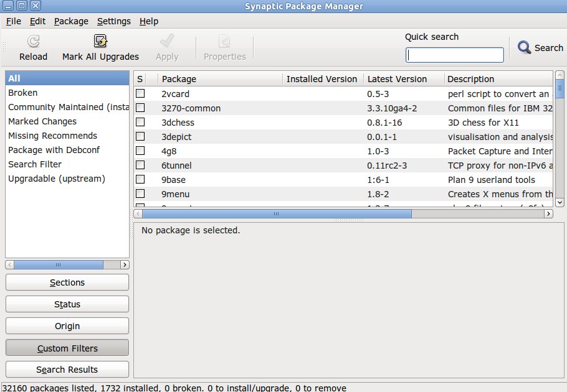
Task: Toggle the 2vcard package checkbox
Action: [140, 93]
